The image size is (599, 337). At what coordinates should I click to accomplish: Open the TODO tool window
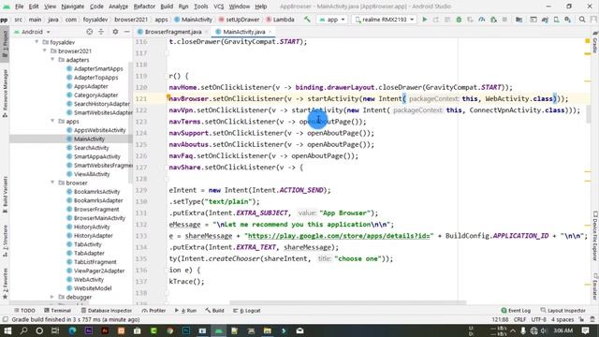24,311
